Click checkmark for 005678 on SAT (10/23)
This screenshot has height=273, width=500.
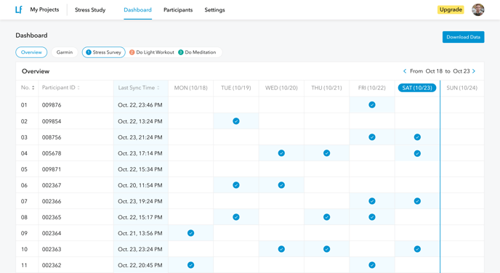417,153
